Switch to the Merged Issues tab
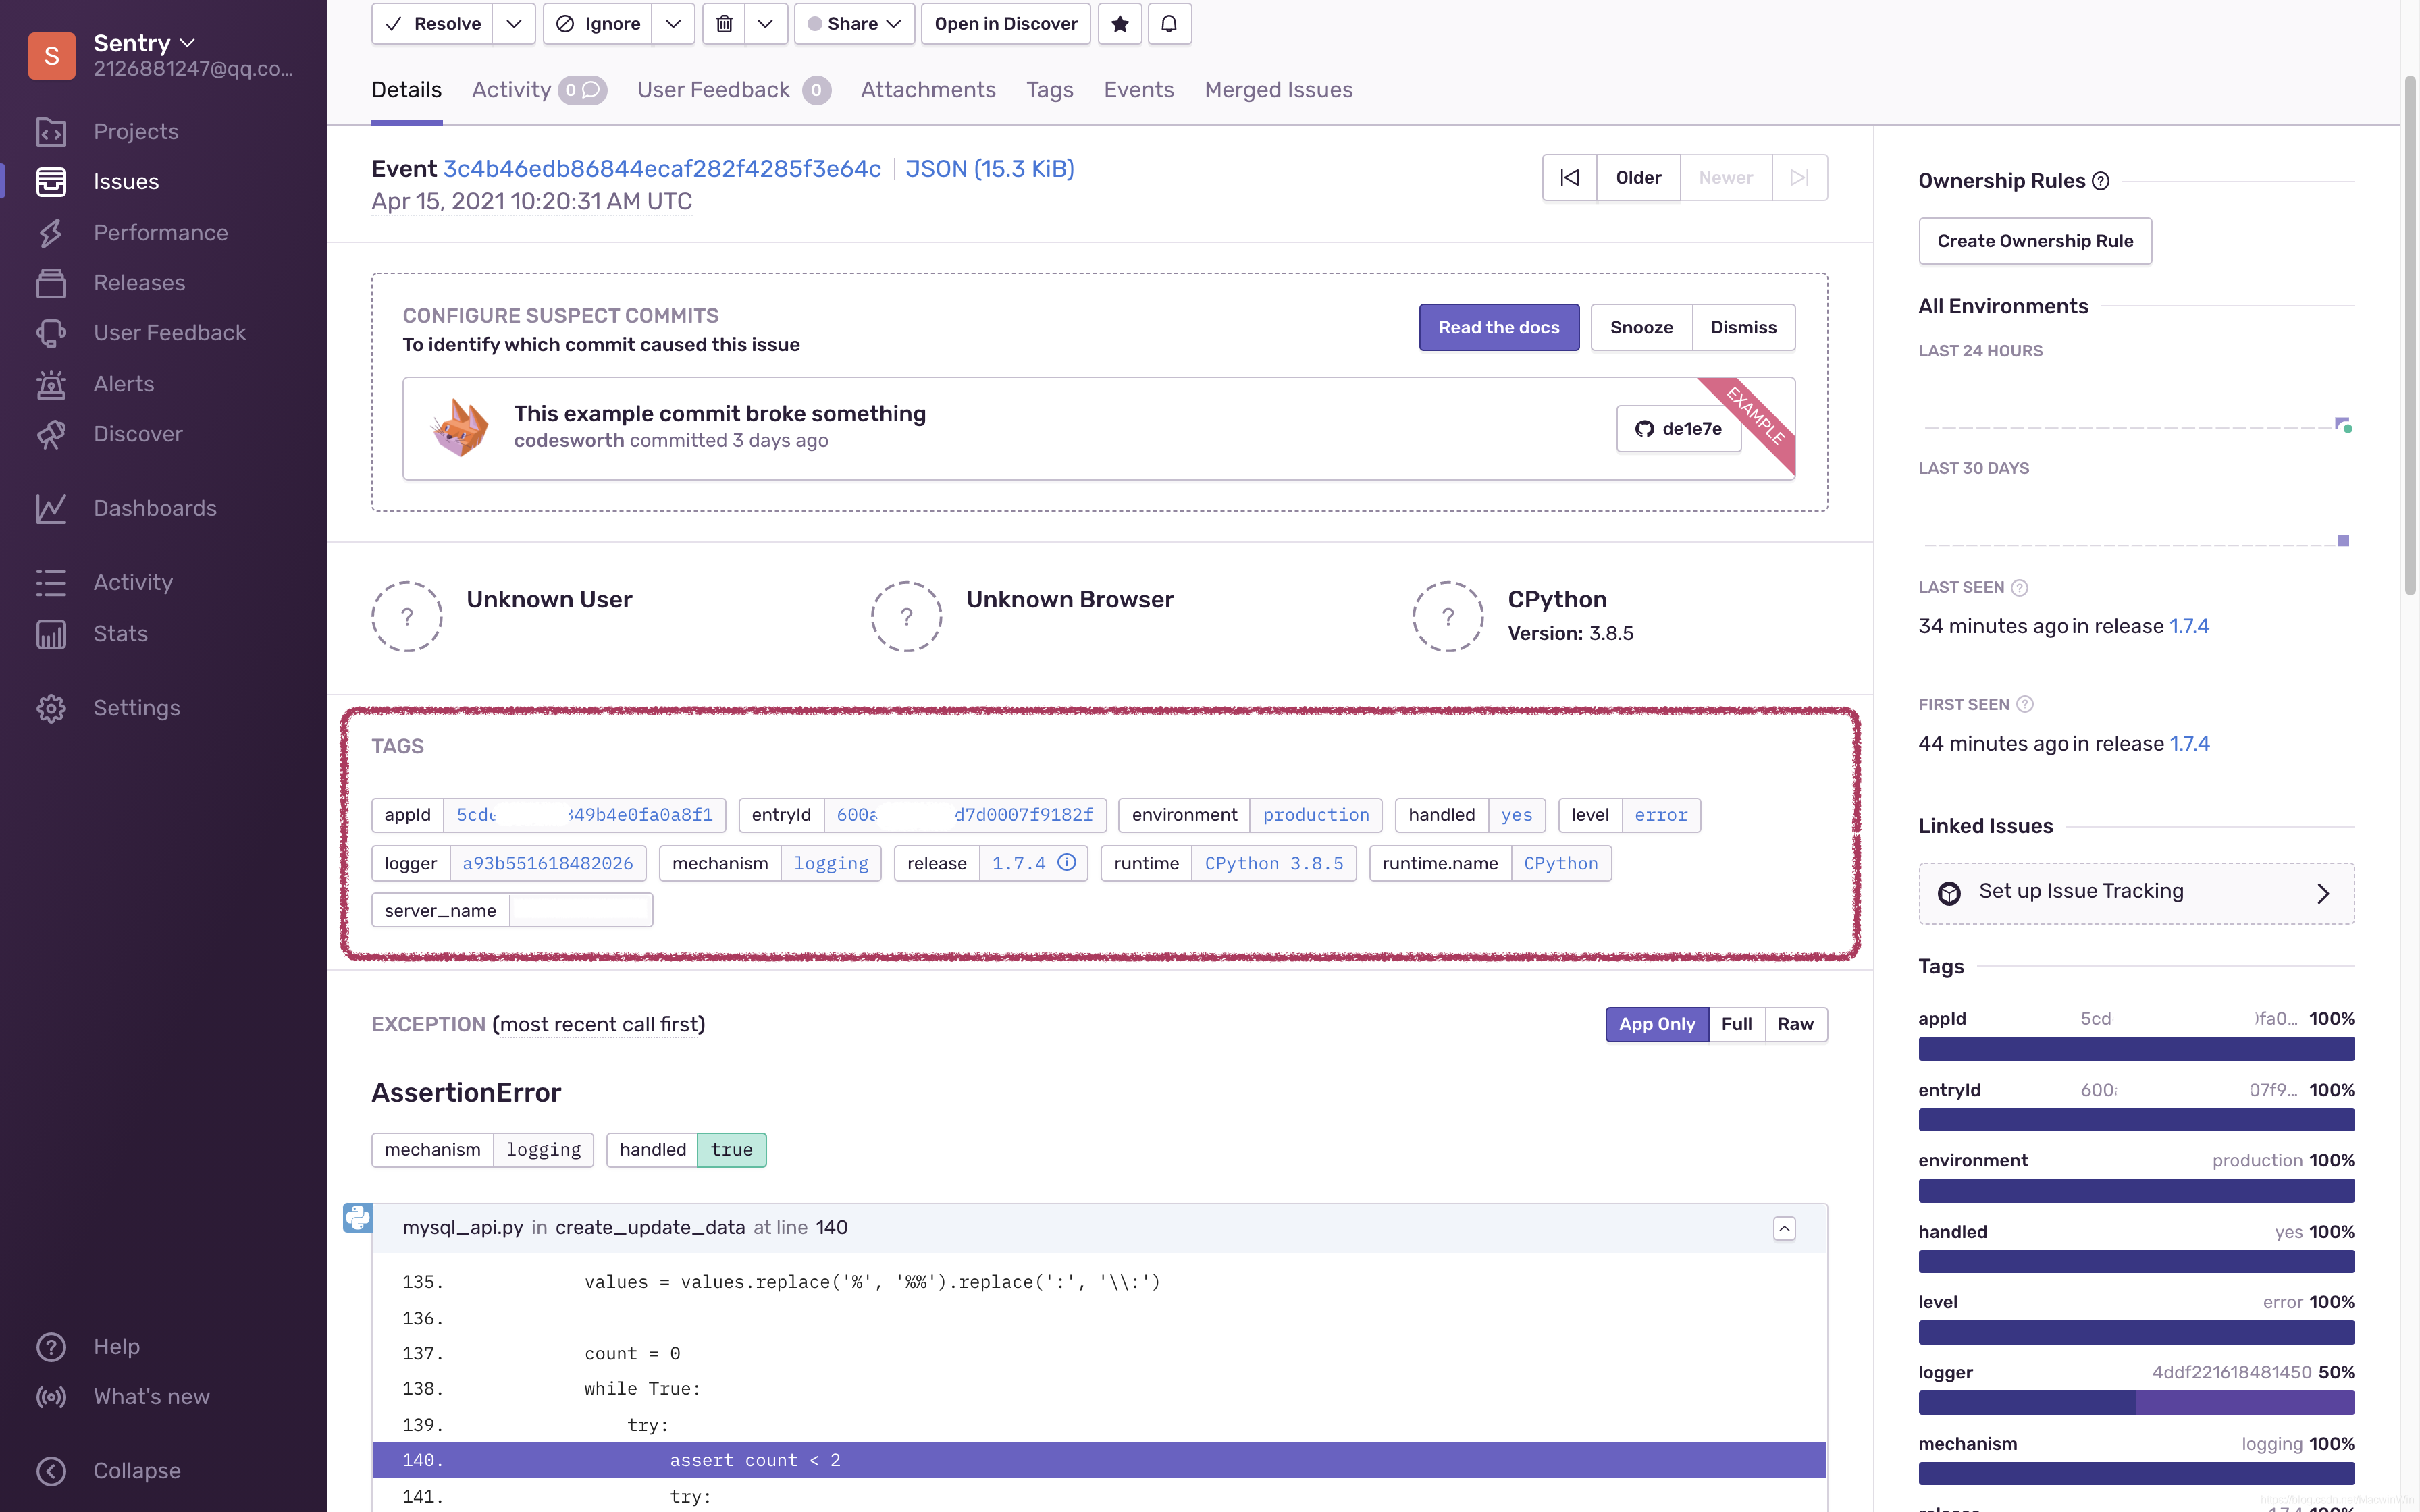Image resolution: width=2420 pixels, height=1512 pixels. point(1278,90)
